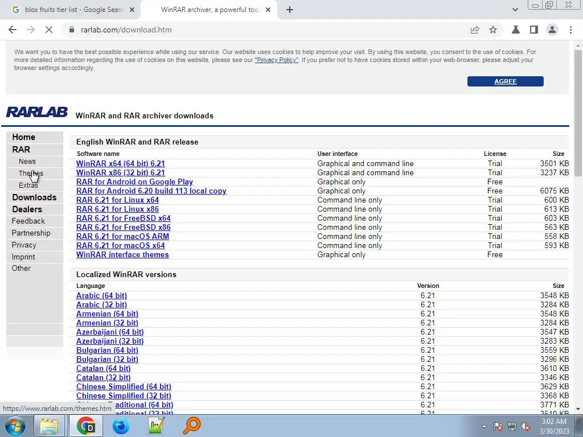The height and width of the screenshot is (437, 583).
Task: Bookmark this page with star icon
Action: [493, 30]
